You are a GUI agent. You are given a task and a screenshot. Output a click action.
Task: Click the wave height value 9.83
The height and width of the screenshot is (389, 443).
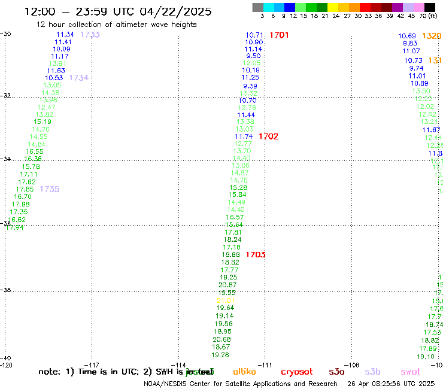click(x=410, y=43)
